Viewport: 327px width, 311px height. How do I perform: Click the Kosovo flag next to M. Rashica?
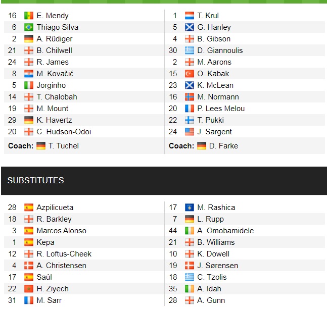[190, 208]
